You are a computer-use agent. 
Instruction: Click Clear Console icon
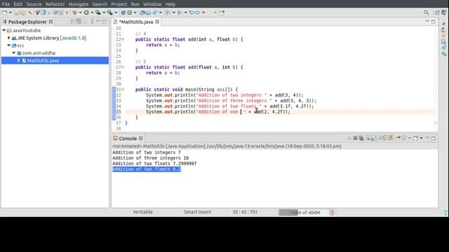click(368, 139)
